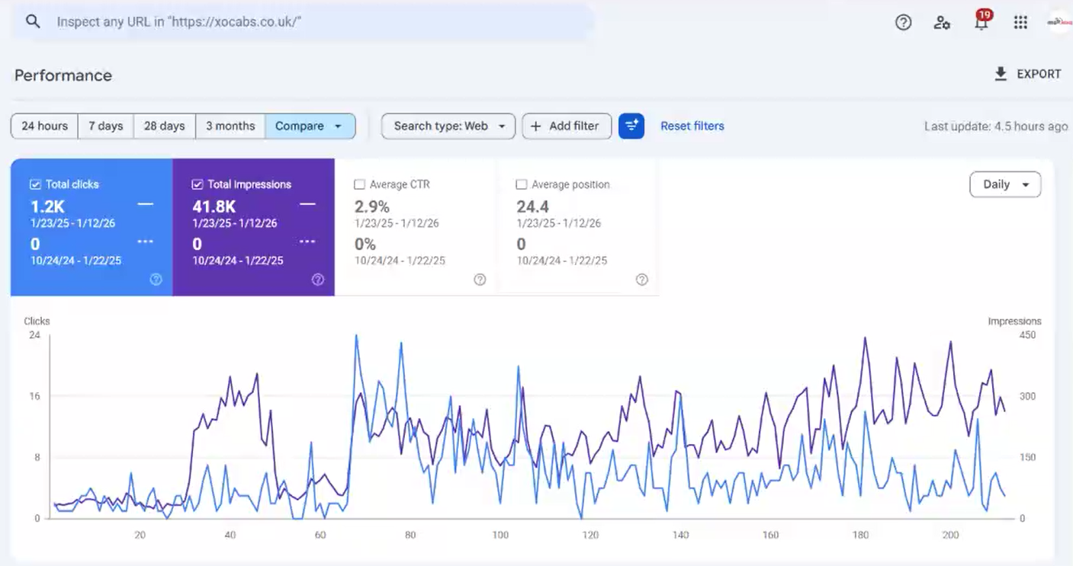1073x566 pixels.
Task: Switch to the 7 days tab
Action: click(x=105, y=126)
